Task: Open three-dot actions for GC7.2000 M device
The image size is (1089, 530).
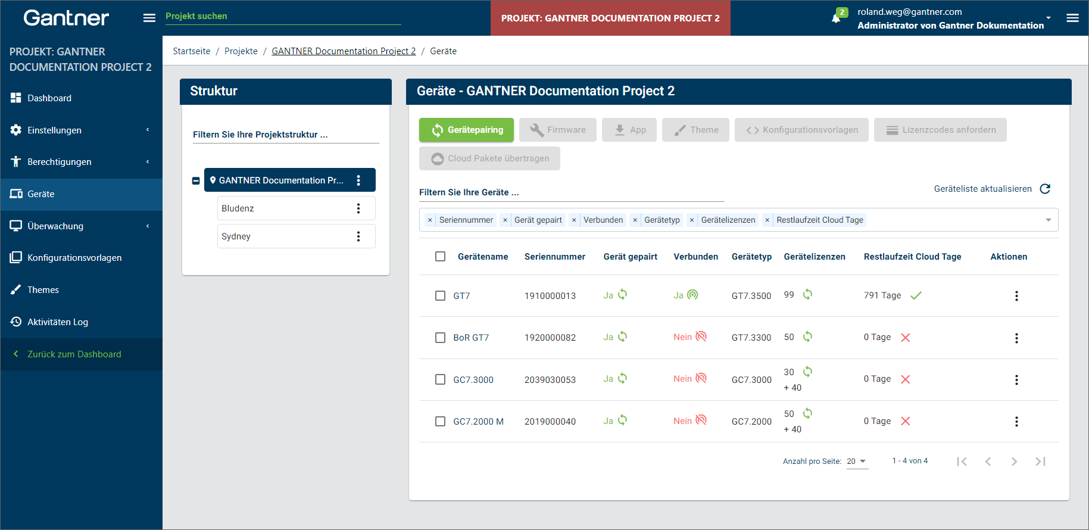Action: click(x=1016, y=422)
